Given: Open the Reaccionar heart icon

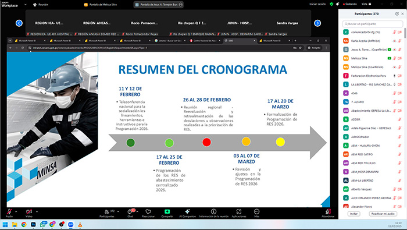Looking at the screenshot, I should click(x=148, y=211).
